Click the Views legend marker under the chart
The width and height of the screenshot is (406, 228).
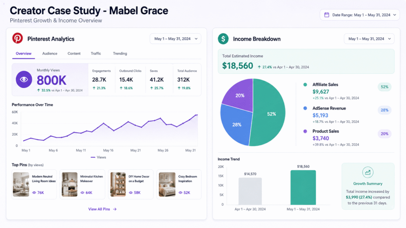(93, 157)
